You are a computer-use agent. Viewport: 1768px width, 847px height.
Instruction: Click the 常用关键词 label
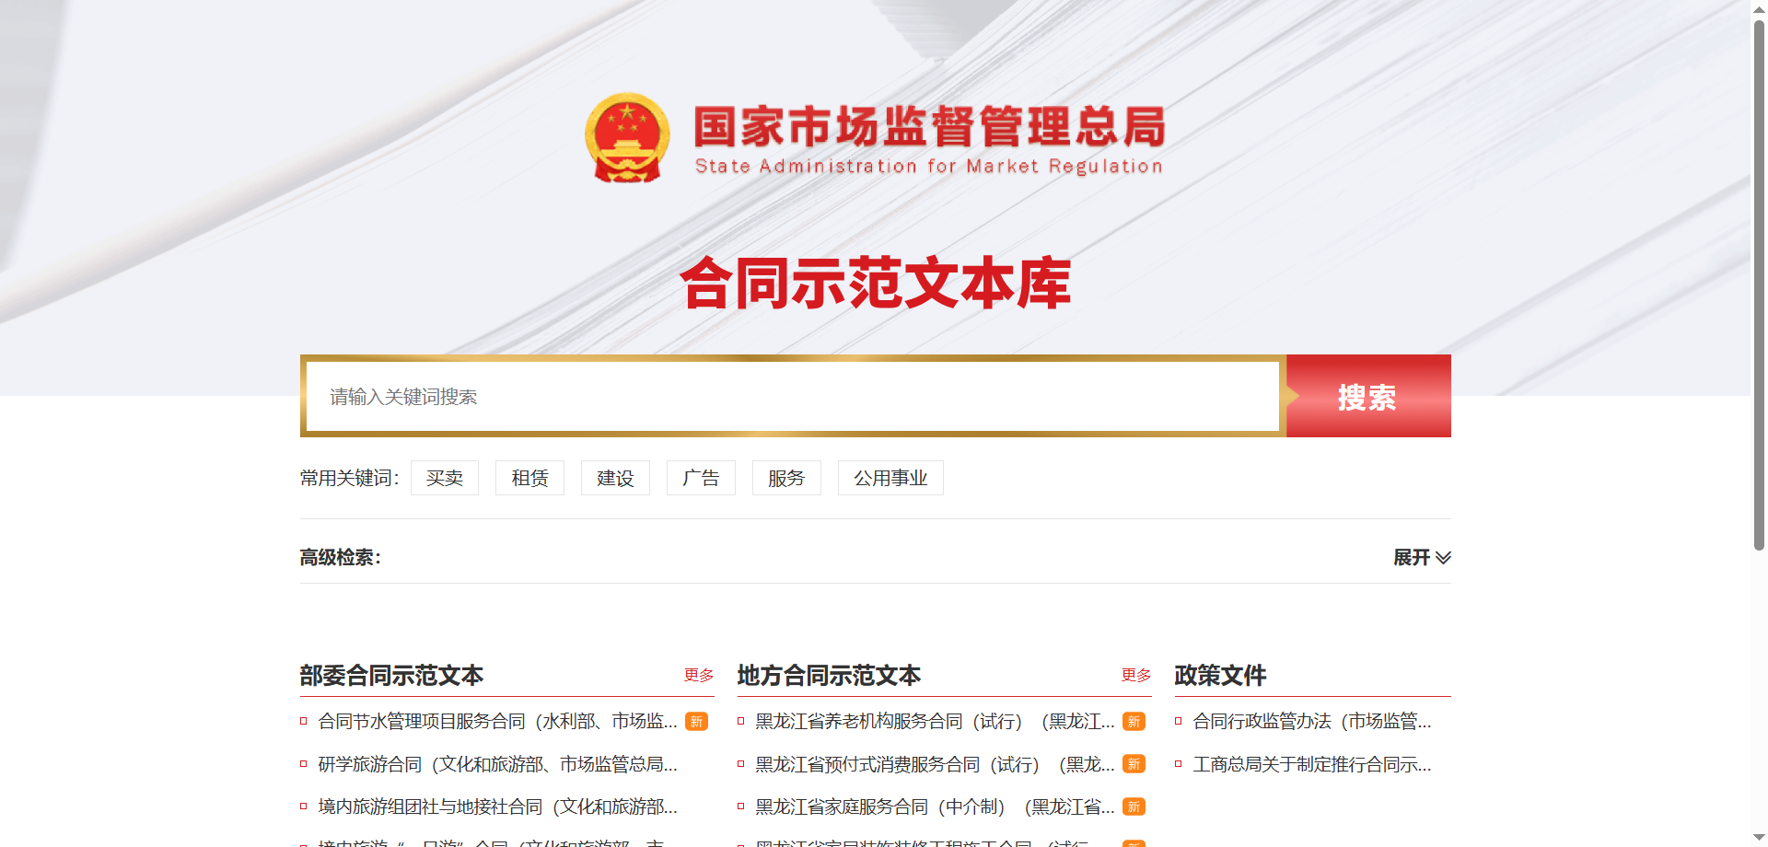(349, 478)
